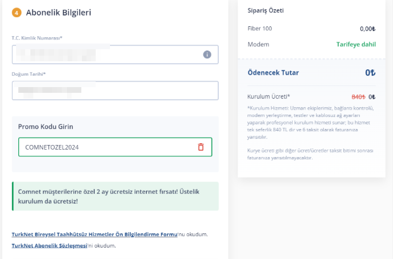Select the COMNETOZEL2024 promo code field
The height and width of the screenshot is (259, 393).
(x=115, y=147)
